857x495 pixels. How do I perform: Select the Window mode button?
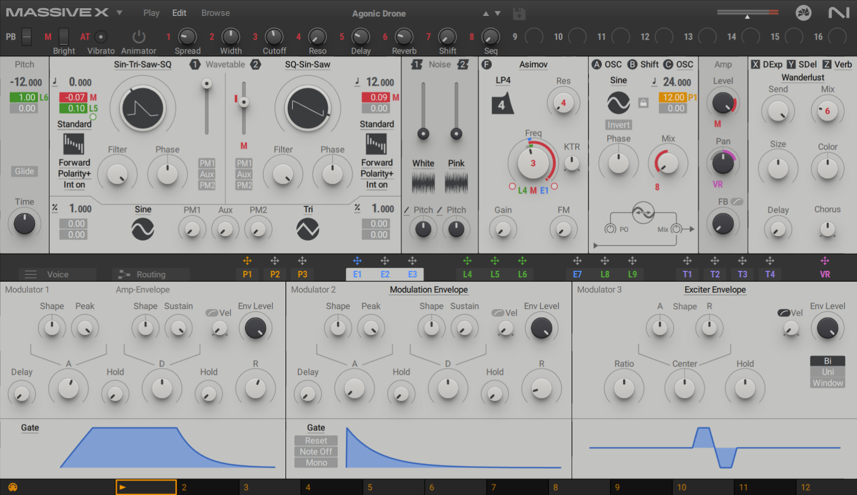coord(827,383)
